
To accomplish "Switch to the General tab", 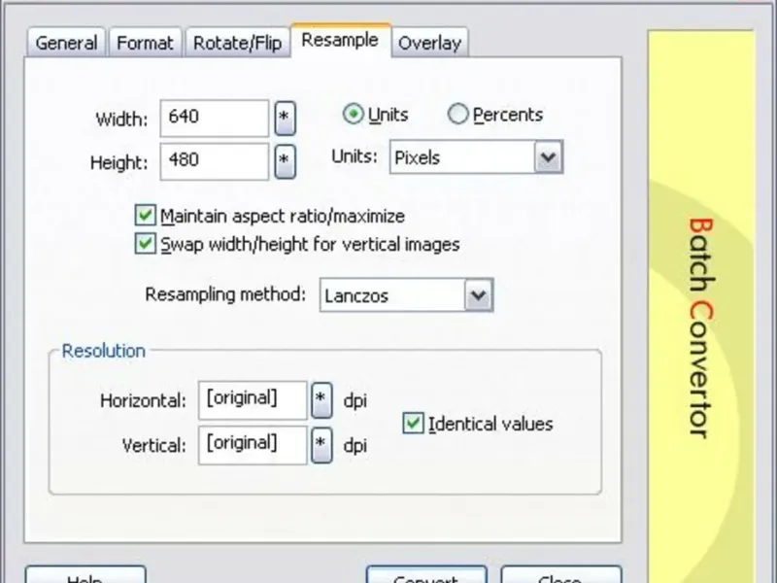I will click(x=66, y=43).
